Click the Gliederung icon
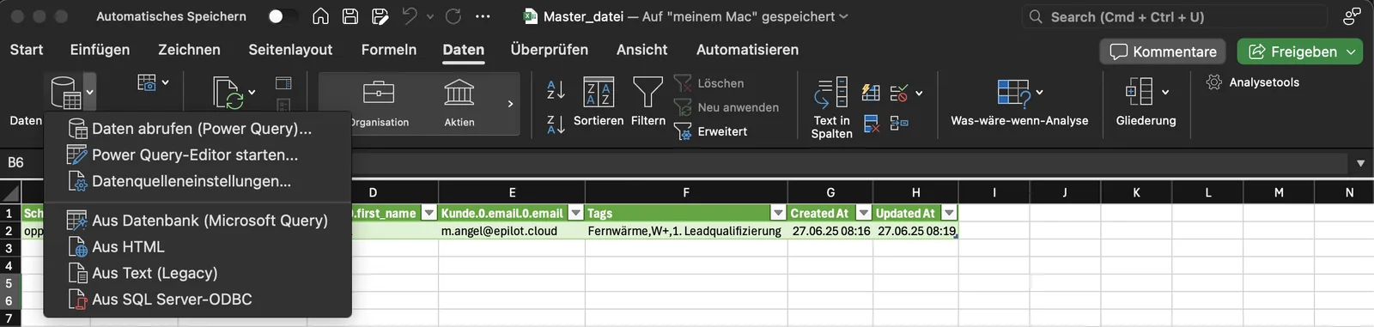 (x=1139, y=92)
